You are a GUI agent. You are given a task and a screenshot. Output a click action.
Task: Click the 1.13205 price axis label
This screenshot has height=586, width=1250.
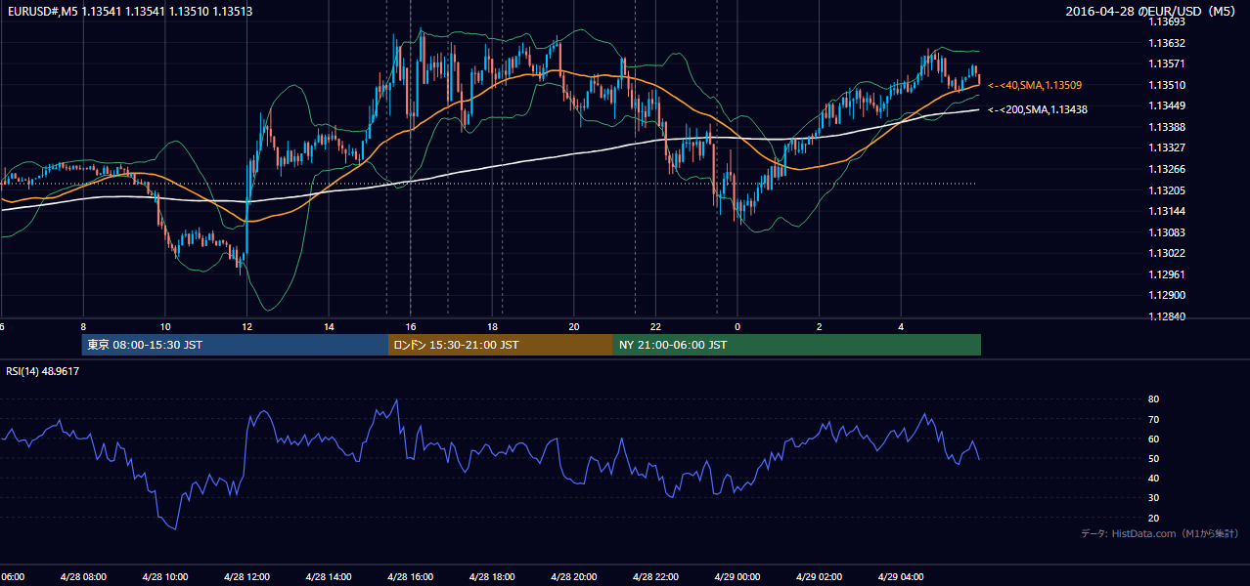[x=1168, y=190]
